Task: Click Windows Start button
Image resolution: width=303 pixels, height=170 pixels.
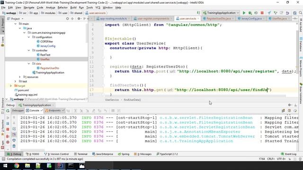Action: [x=5, y=166]
